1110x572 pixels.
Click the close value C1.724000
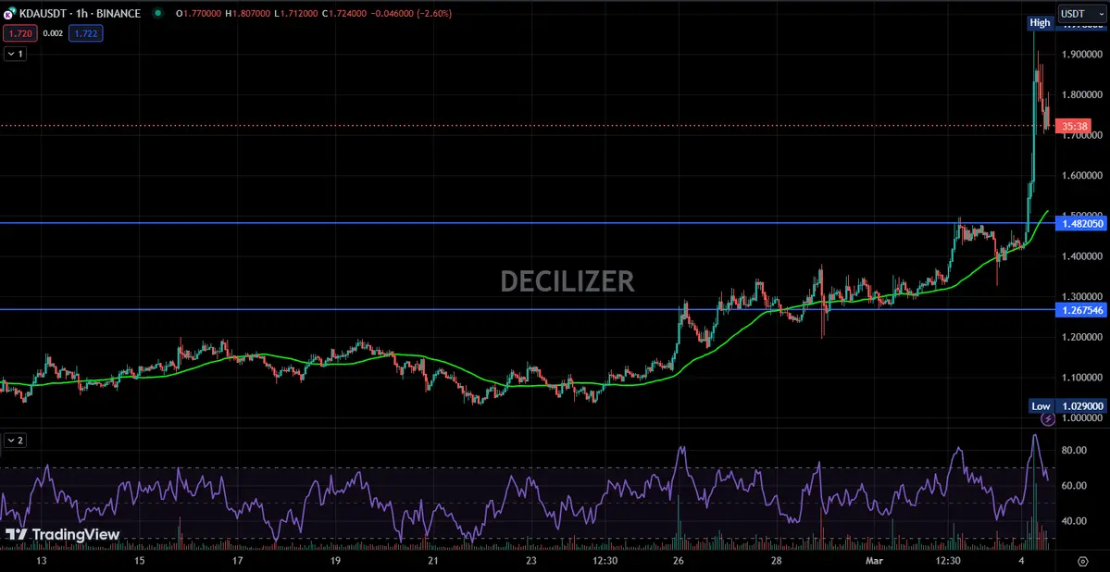[x=344, y=14]
